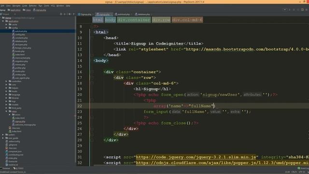
Task: Click the Scroll from Source icon in Project panel
Action: (61, 14)
